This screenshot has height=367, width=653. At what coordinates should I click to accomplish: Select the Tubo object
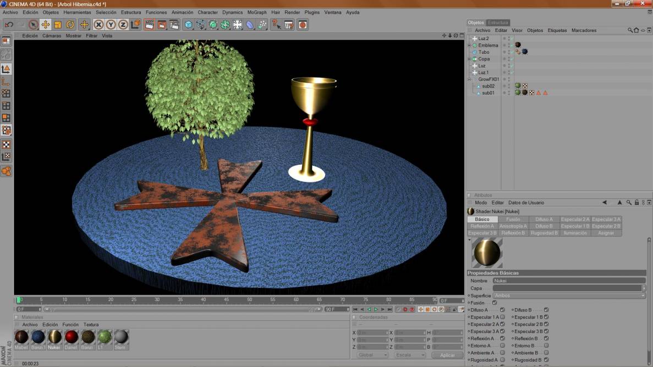(484, 52)
